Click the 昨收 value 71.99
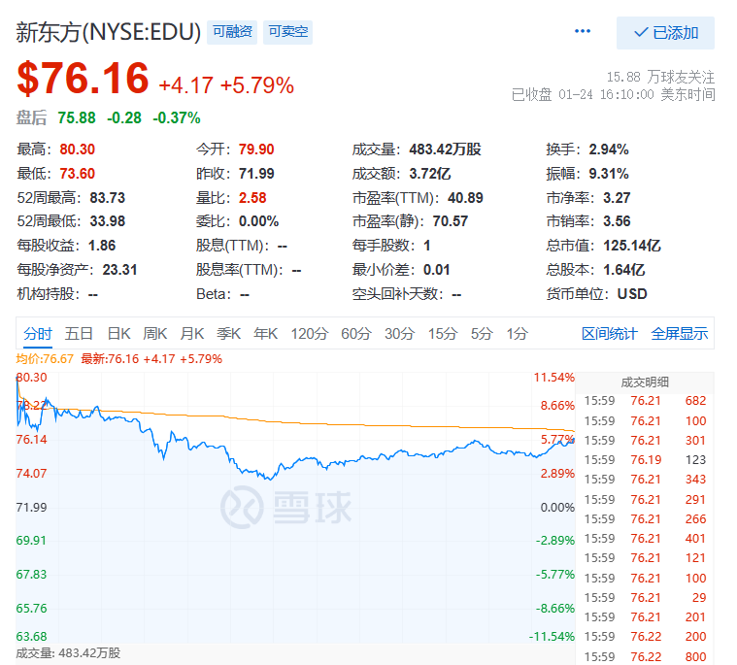Image resolution: width=737 pixels, height=665 pixels. pyautogui.click(x=256, y=174)
